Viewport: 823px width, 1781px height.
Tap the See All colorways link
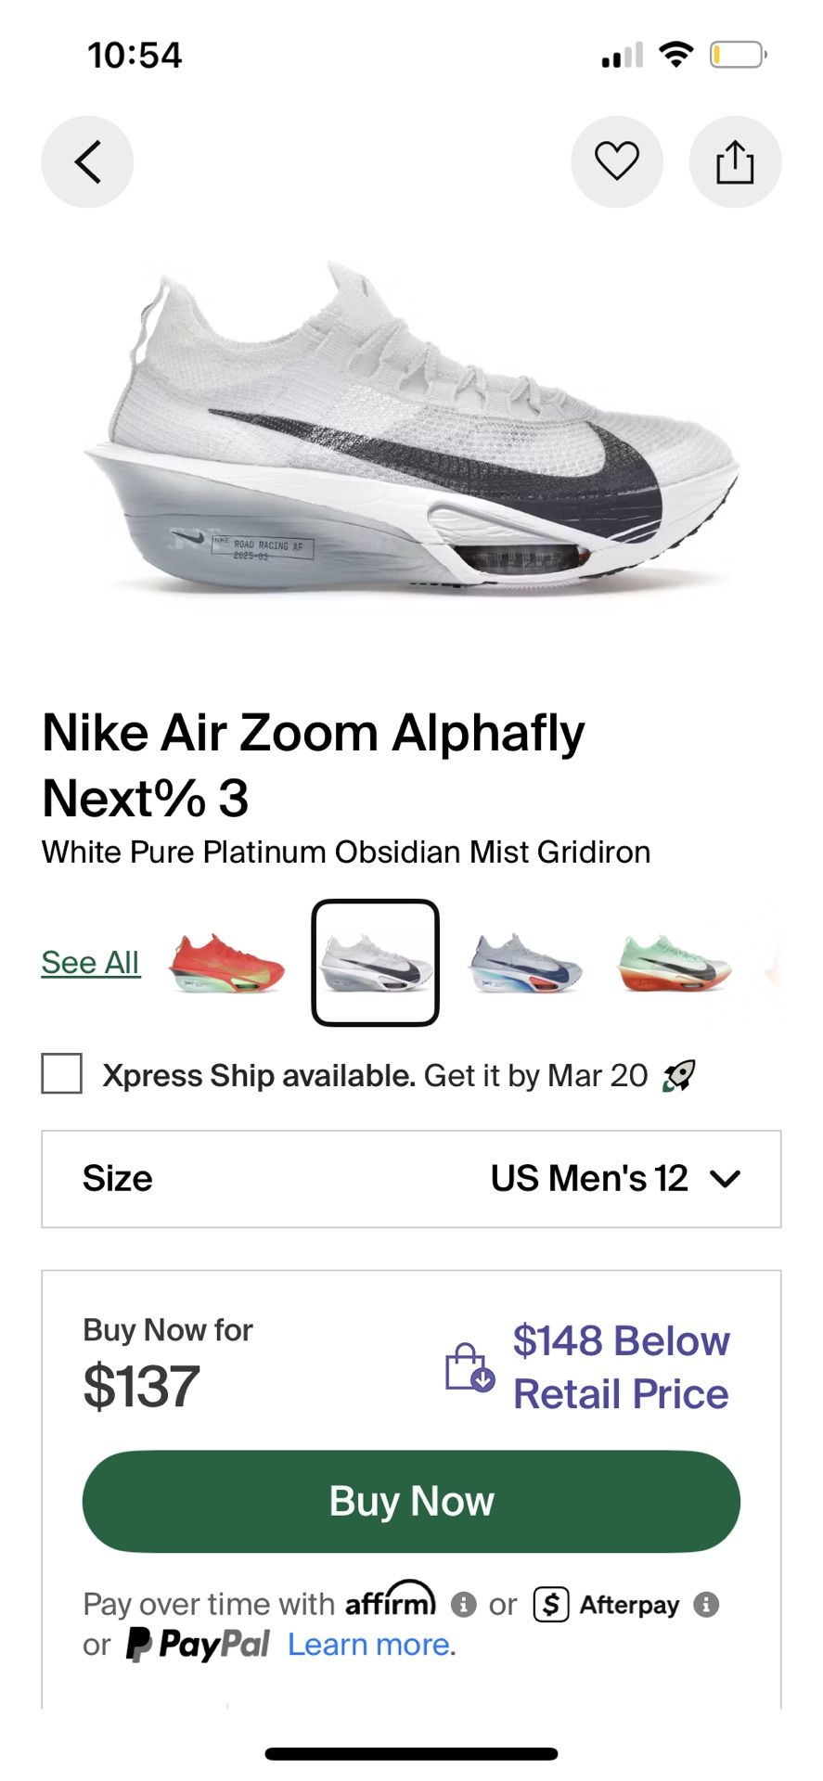(90, 963)
